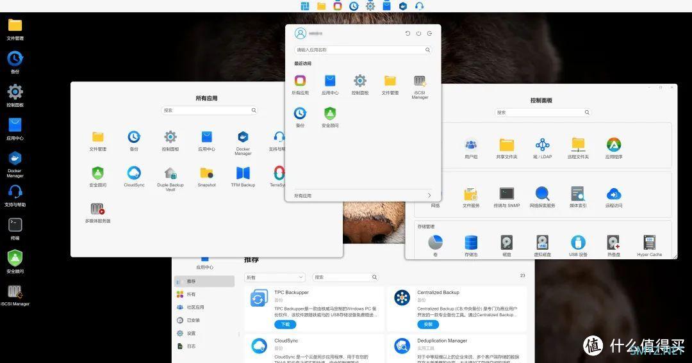Select 设置 in the 应用中心 sidebar

click(x=204, y=334)
